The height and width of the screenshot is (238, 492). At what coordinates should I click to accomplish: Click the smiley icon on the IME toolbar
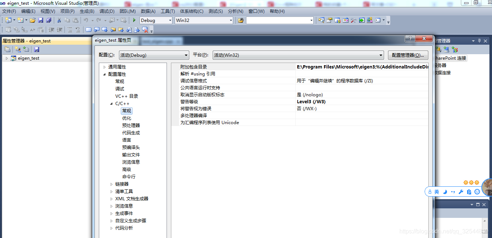pos(477,192)
